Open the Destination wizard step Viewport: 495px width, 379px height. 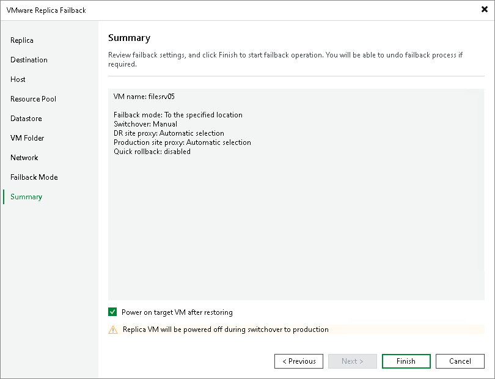tap(29, 60)
